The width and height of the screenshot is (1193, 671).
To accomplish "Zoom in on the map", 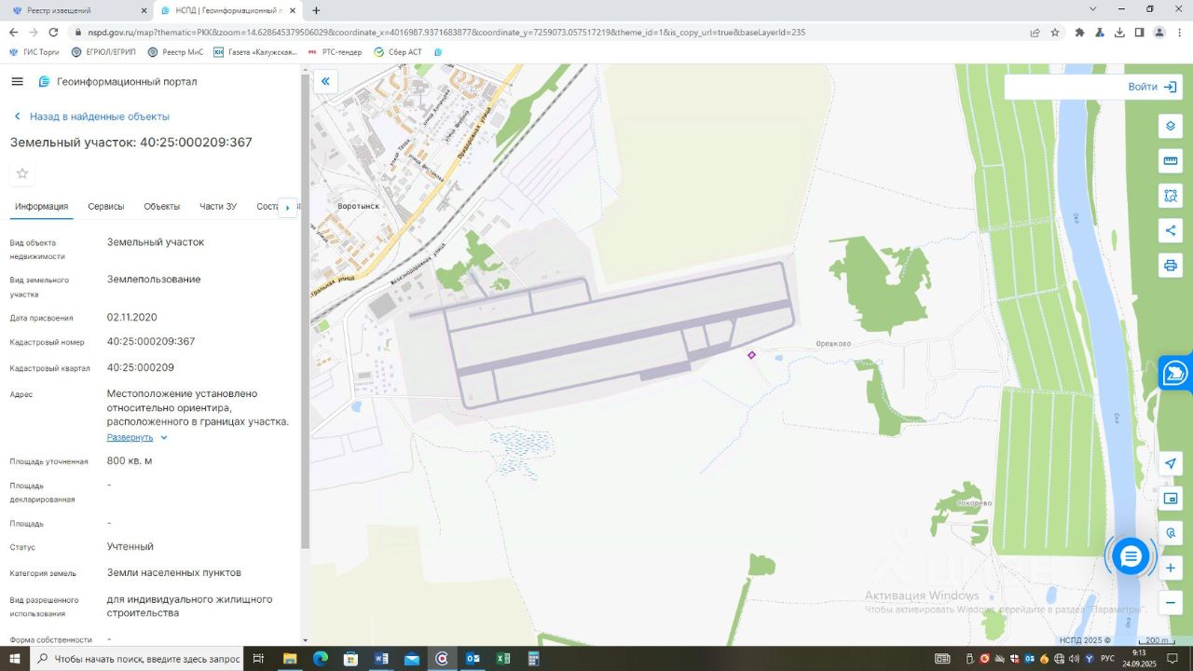I will (1171, 568).
